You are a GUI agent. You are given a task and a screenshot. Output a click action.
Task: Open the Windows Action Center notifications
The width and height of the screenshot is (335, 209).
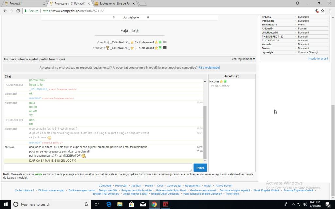point(327,204)
